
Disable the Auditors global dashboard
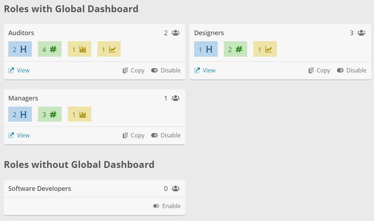(x=166, y=70)
